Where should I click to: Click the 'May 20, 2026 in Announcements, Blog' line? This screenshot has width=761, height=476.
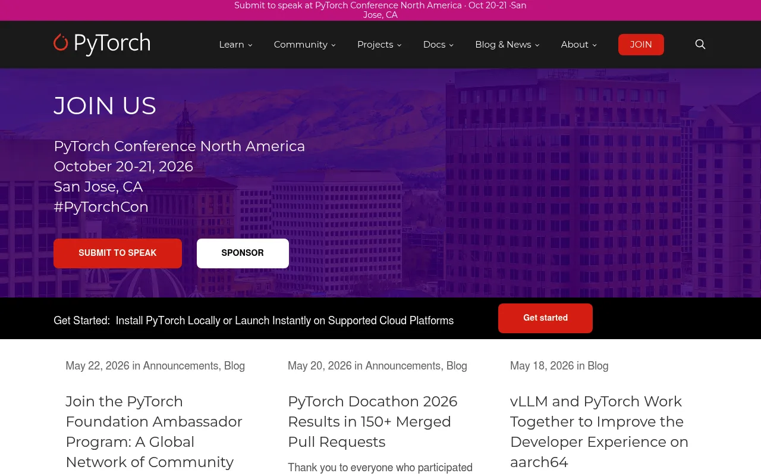tap(378, 366)
